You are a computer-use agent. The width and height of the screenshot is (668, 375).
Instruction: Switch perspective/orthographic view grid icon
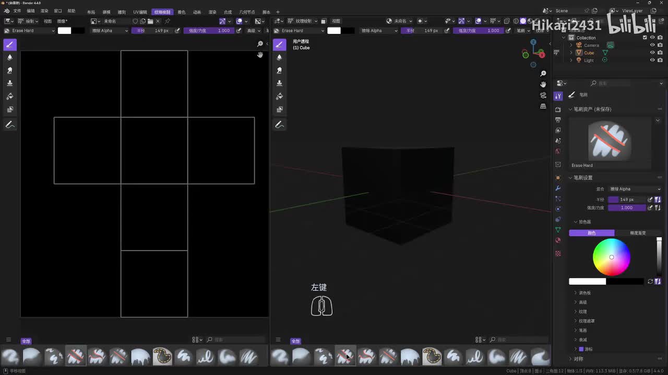[x=543, y=106]
